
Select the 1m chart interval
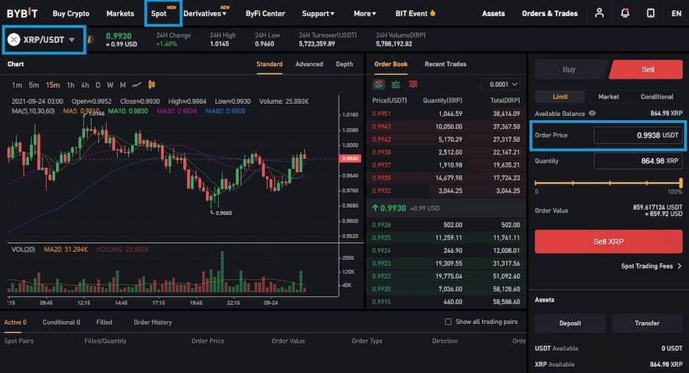pyautogui.click(x=17, y=85)
